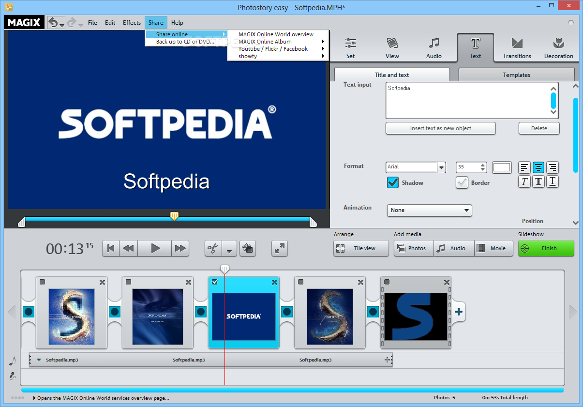Check the fourth slide's selection box
583x407 pixels.
(x=300, y=282)
